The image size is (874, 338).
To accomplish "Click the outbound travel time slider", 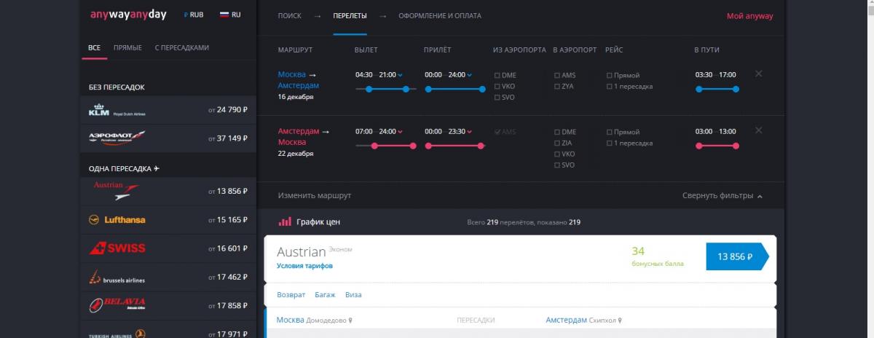I will coord(717,89).
